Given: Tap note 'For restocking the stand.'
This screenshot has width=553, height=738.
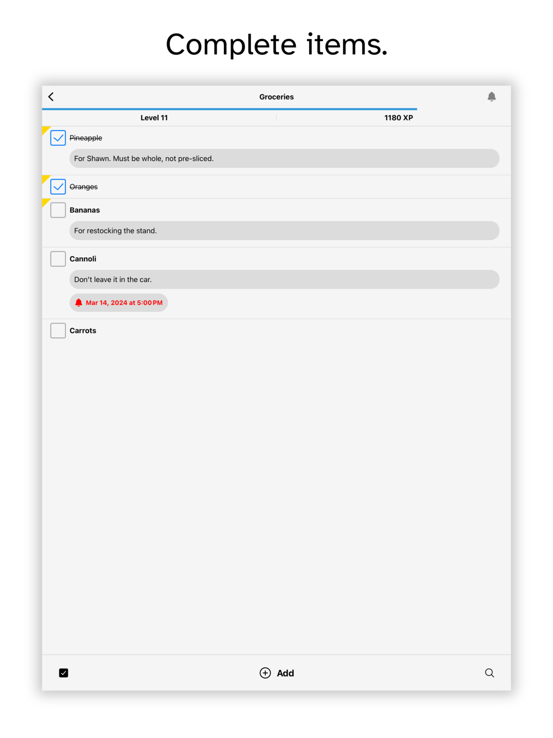Looking at the screenshot, I should tap(284, 231).
